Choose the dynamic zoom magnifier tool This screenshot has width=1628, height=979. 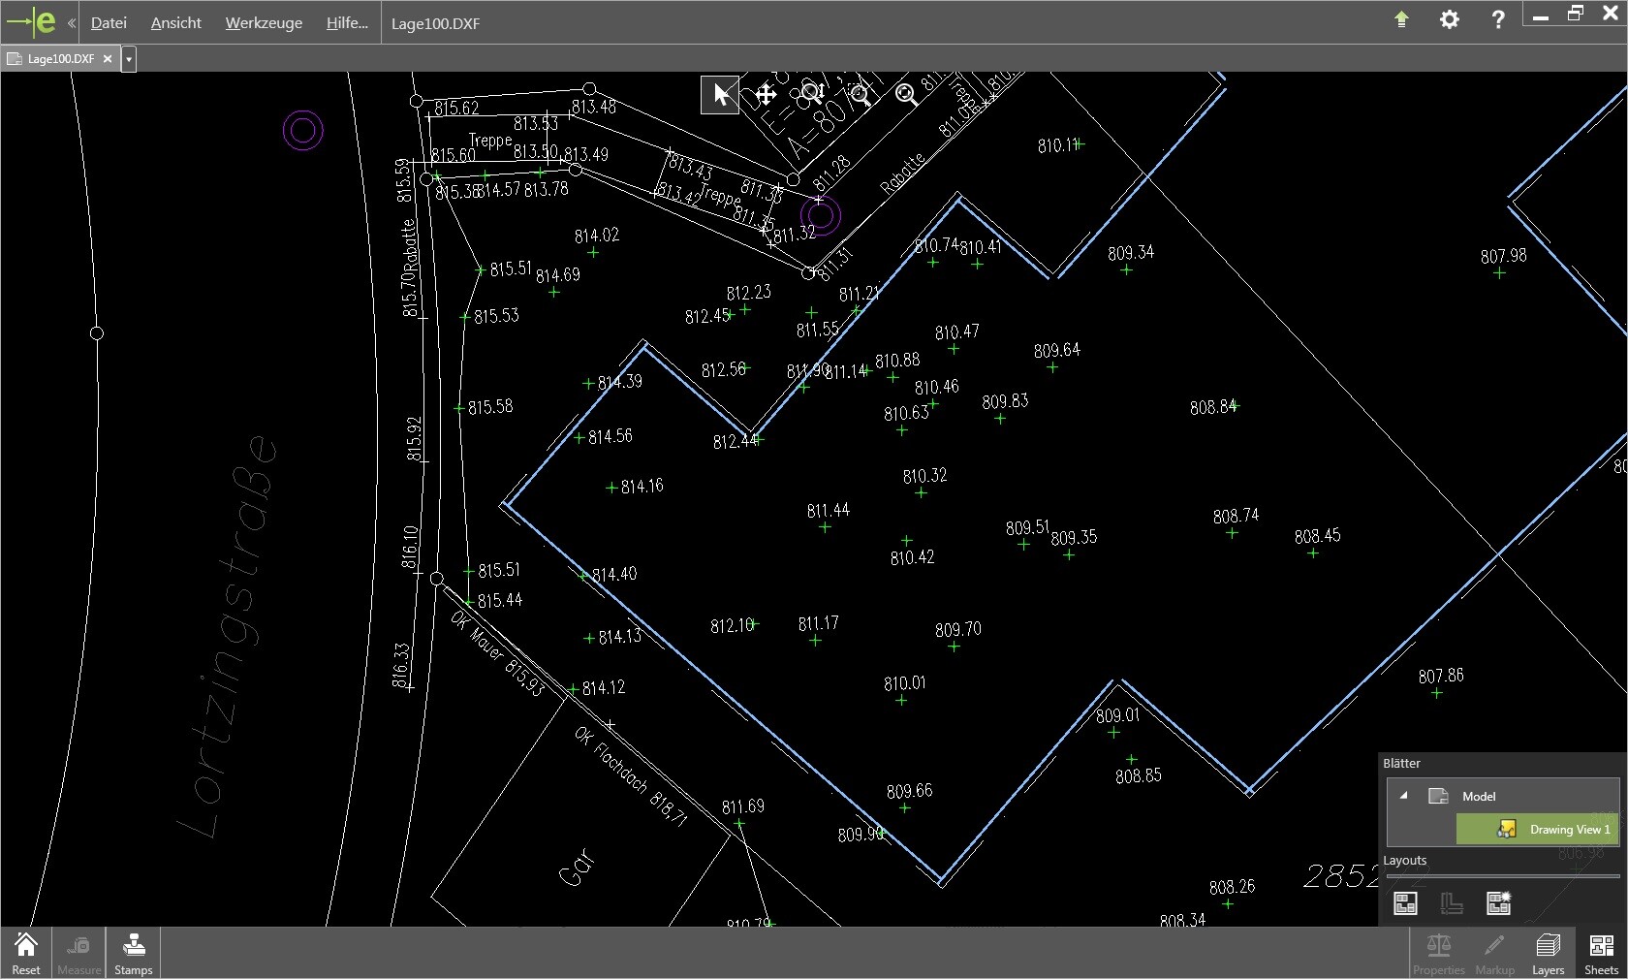812,94
